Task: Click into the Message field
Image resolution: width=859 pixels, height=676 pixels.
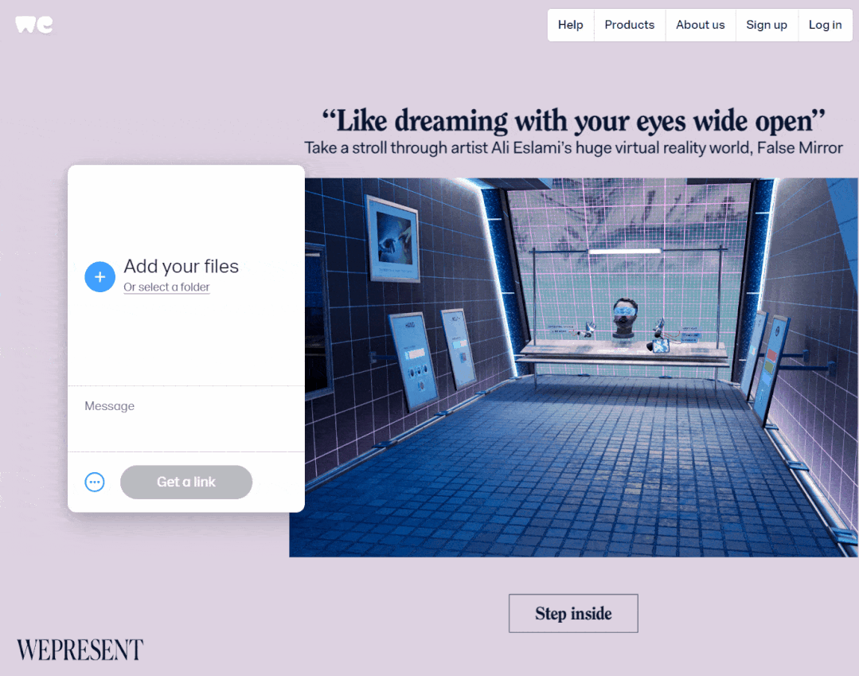Action: tap(186, 419)
